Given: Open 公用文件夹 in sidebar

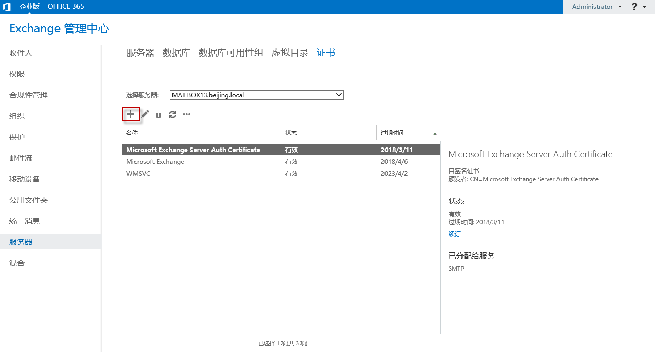Looking at the screenshot, I should point(29,200).
